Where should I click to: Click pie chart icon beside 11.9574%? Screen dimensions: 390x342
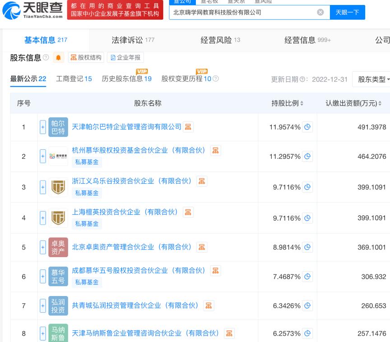307,127
